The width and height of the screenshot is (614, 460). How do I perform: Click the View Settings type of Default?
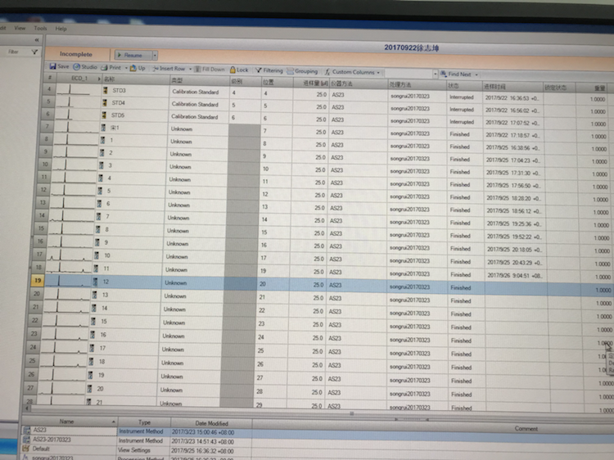[134, 450]
